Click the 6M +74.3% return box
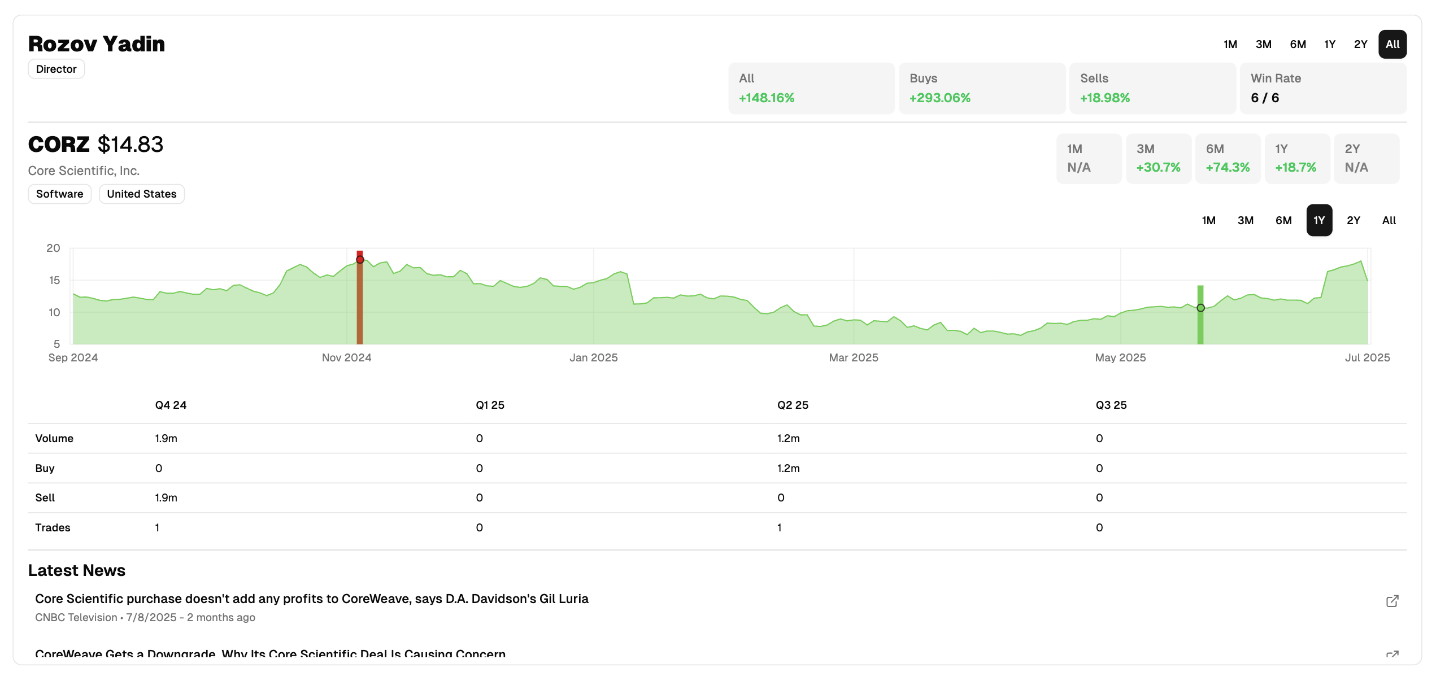The image size is (1436, 681). pyautogui.click(x=1228, y=159)
